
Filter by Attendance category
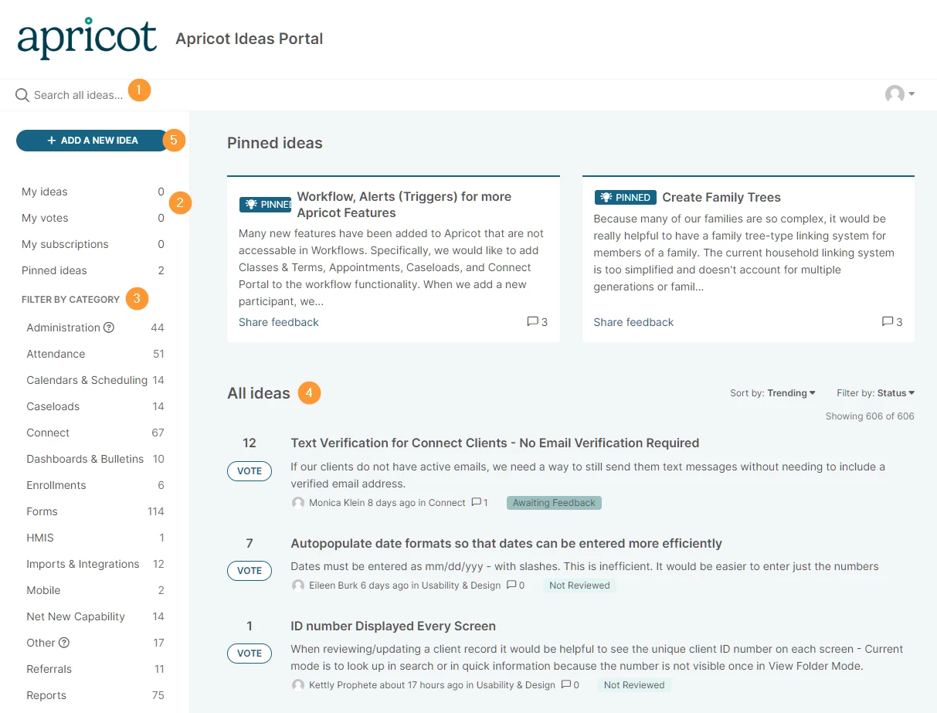(95, 354)
